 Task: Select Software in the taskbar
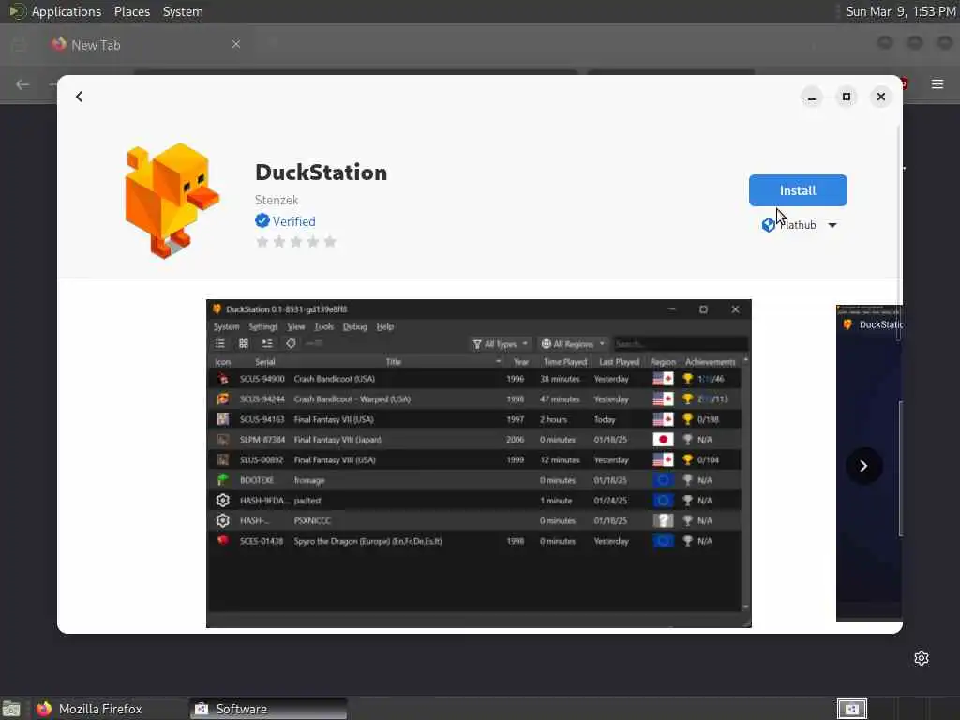269,709
